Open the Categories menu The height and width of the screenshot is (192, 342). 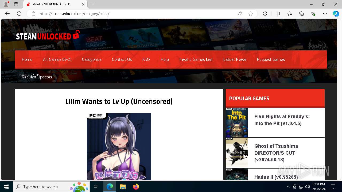click(x=92, y=59)
